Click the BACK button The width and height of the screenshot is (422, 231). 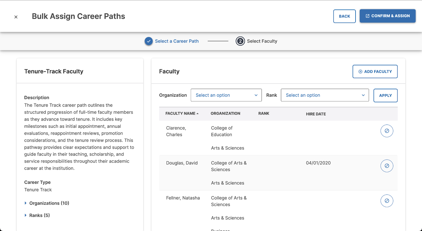pos(344,16)
